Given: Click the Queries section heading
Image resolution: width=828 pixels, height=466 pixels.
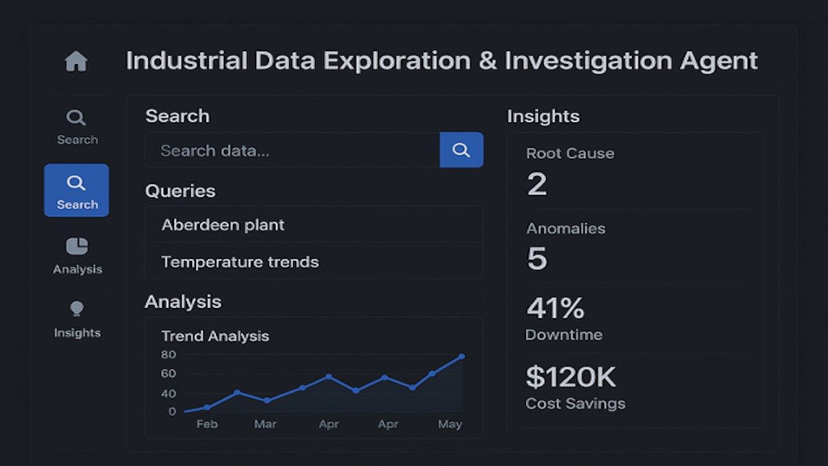Looking at the screenshot, I should 180,191.
